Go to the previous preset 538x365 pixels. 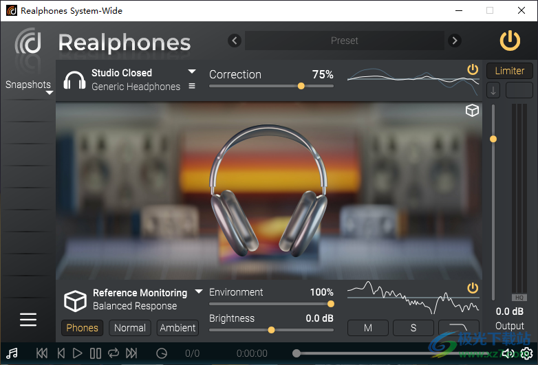click(235, 41)
